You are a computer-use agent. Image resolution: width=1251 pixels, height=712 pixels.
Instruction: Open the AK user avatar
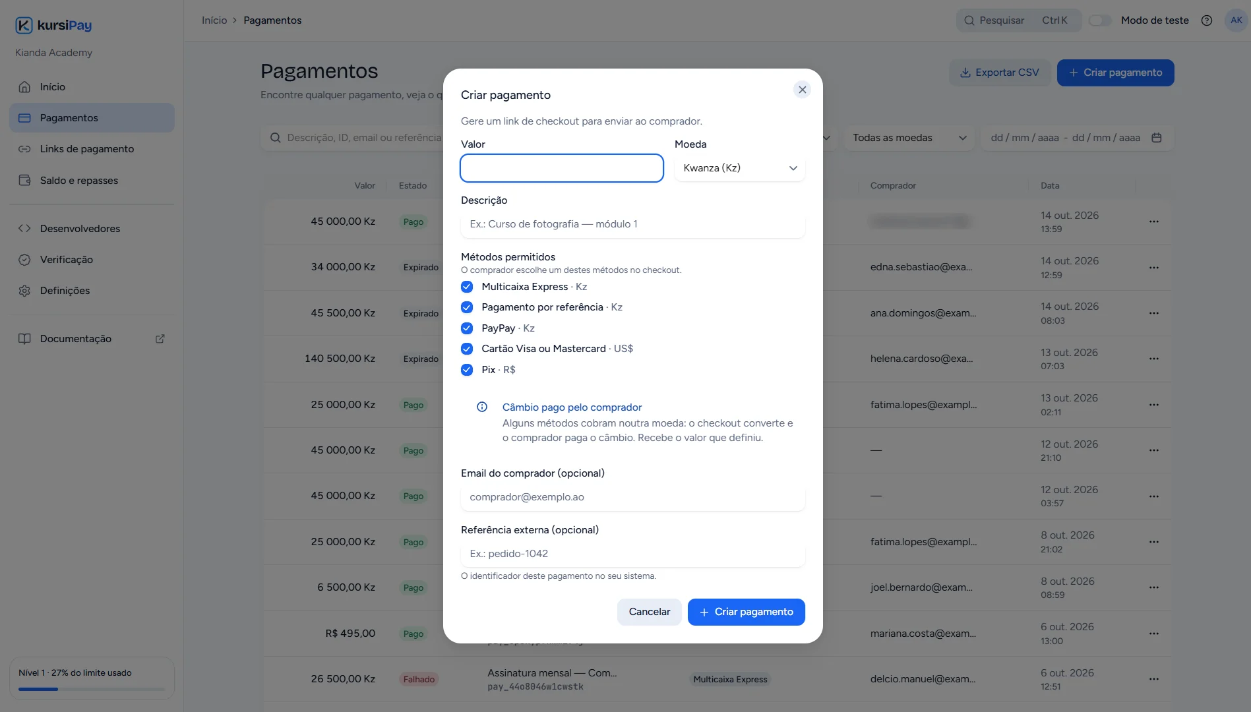tap(1236, 20)
